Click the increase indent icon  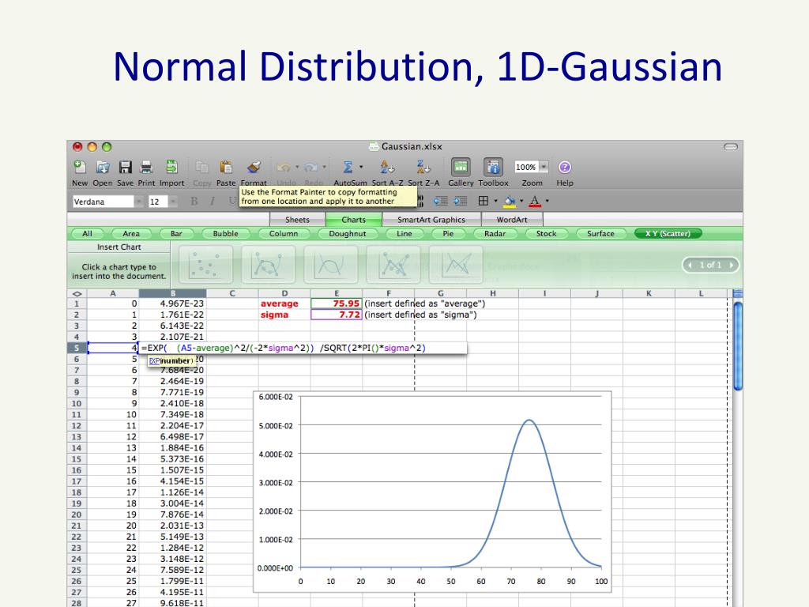click(460, 201)
